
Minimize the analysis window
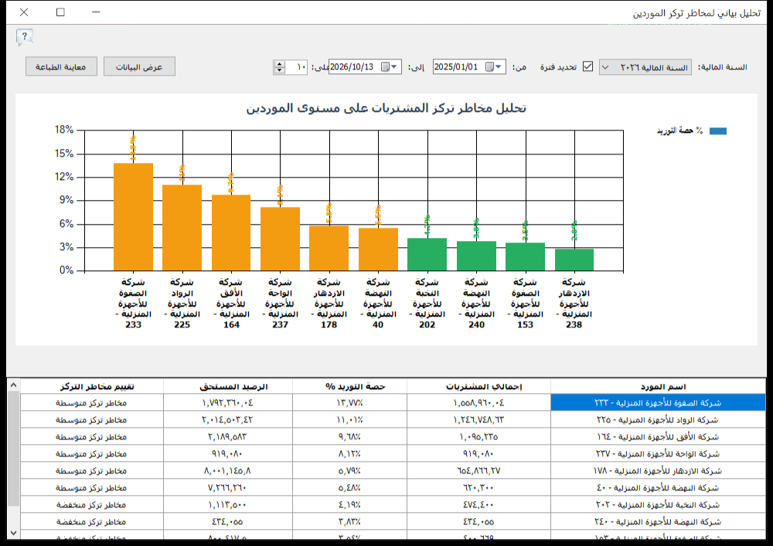[96, 12]
